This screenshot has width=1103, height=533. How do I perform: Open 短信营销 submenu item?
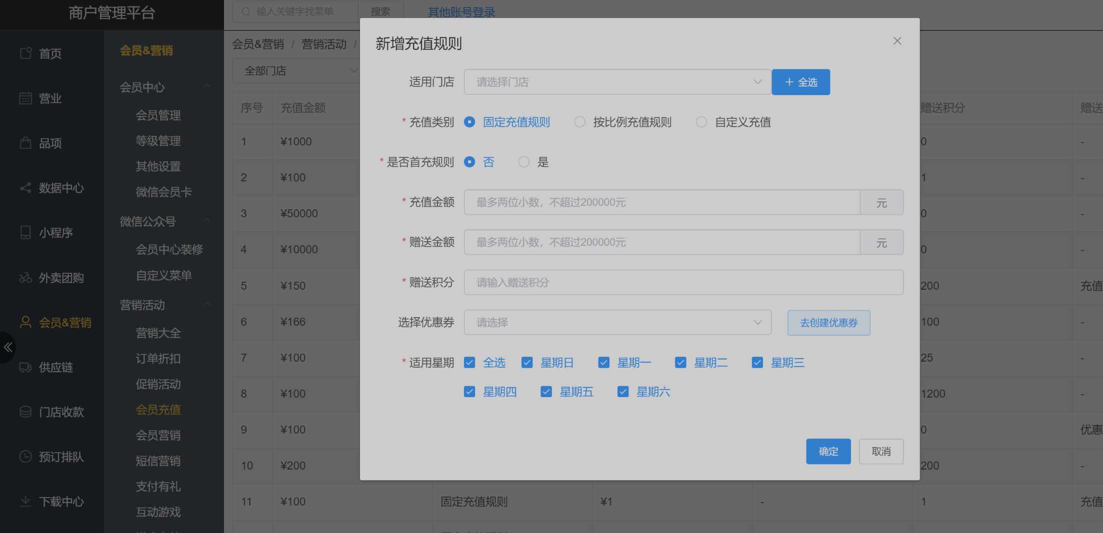click(158, 461)
